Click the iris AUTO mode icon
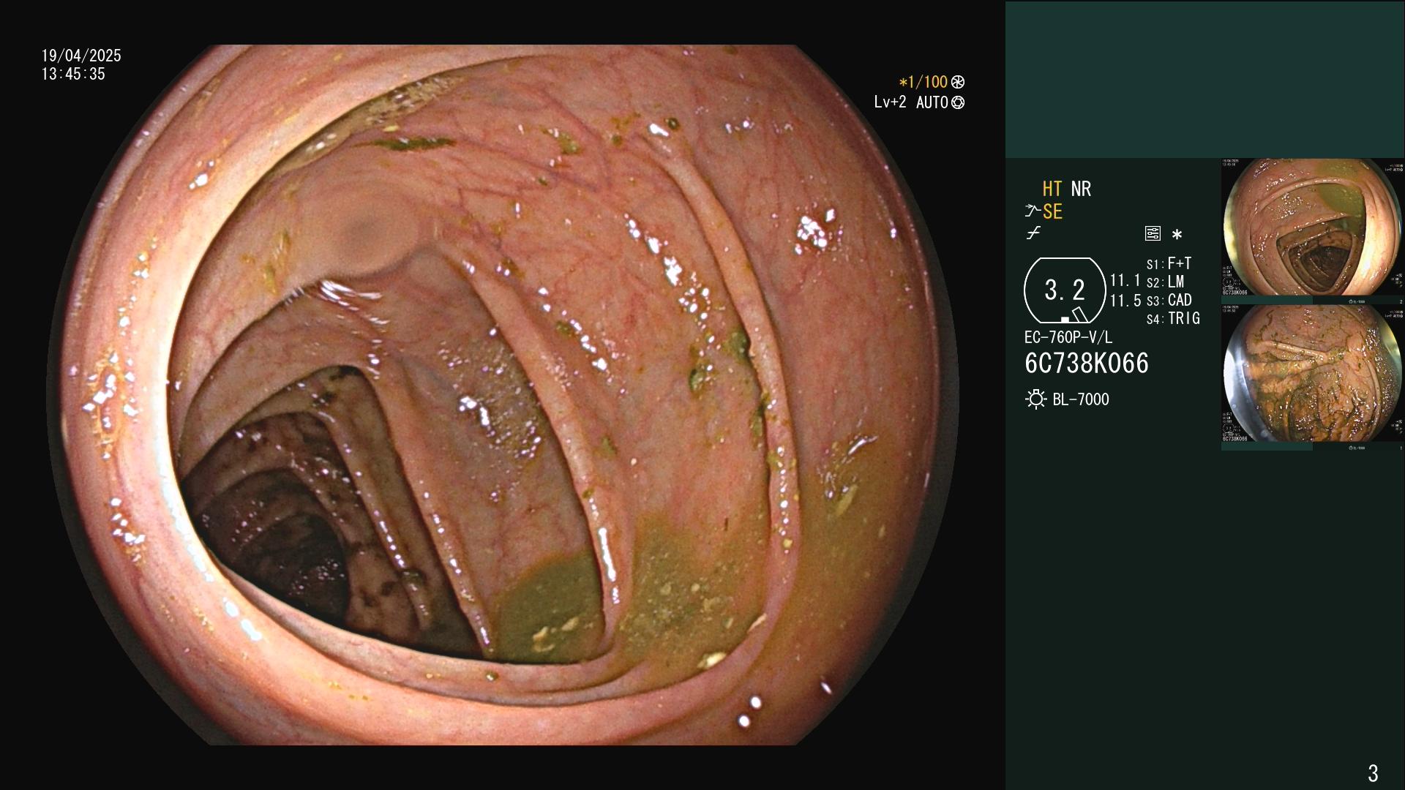 tap(958, 102)
